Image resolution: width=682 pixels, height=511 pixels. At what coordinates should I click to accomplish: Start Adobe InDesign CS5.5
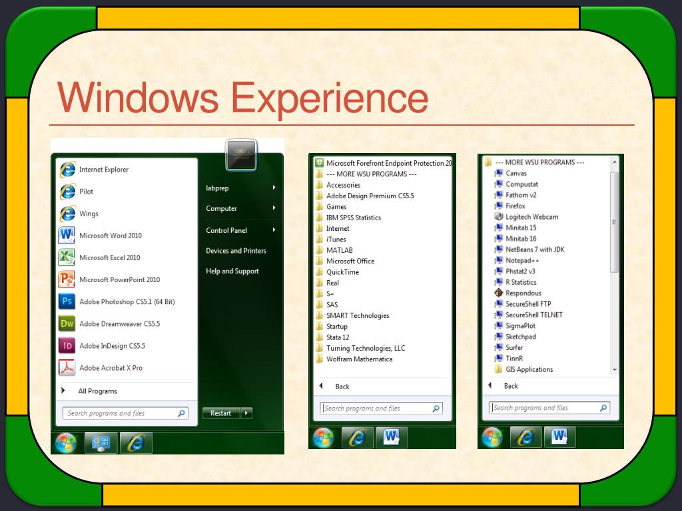[x=102, y=346]
